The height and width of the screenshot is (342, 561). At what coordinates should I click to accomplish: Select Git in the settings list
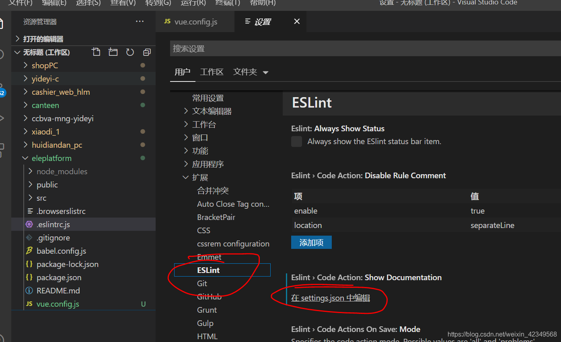(202, 283)
